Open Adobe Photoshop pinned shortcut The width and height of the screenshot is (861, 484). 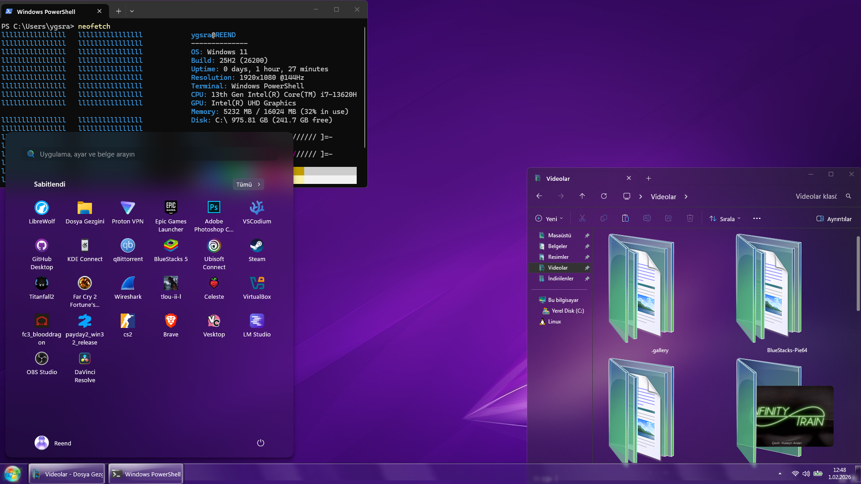214,216
